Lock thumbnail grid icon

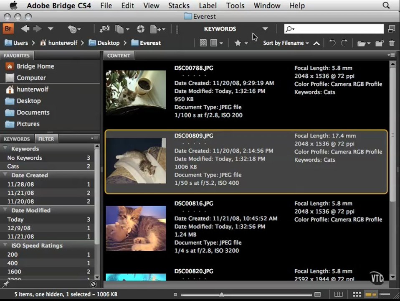click(x=339, y=294)
